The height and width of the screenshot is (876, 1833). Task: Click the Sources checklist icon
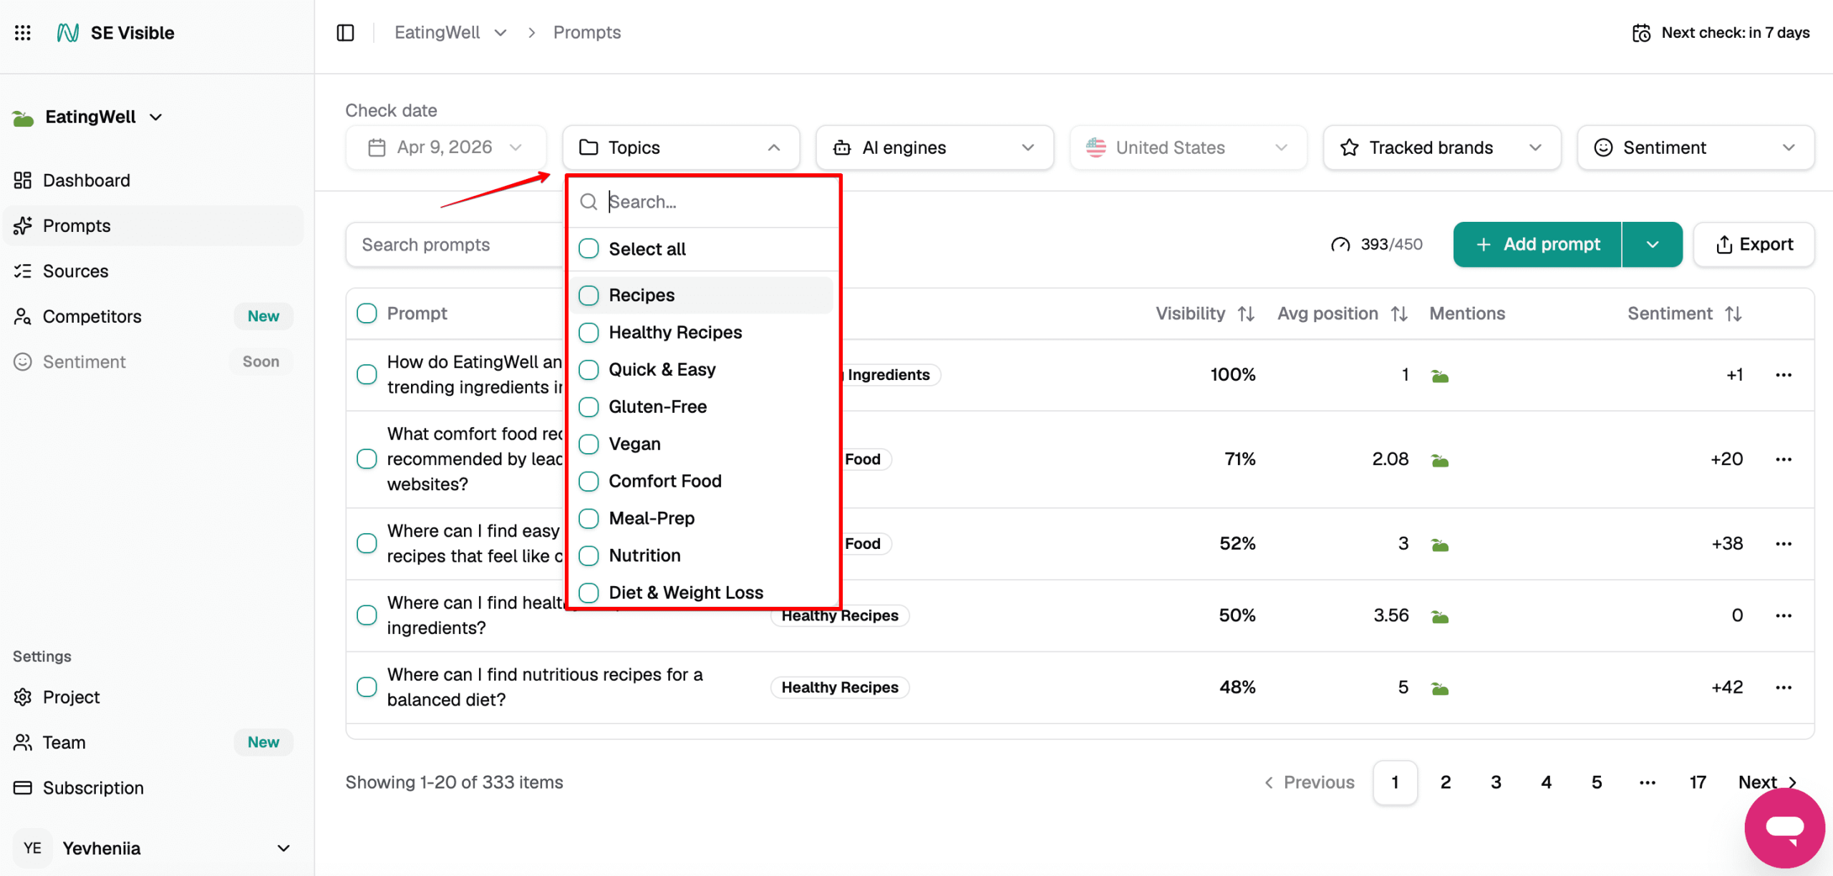22,271
